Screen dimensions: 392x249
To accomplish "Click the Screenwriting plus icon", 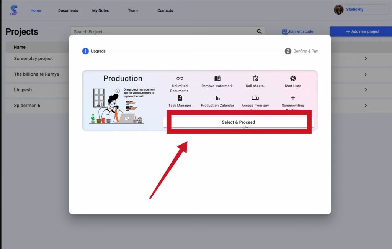I will click(293, 98).
